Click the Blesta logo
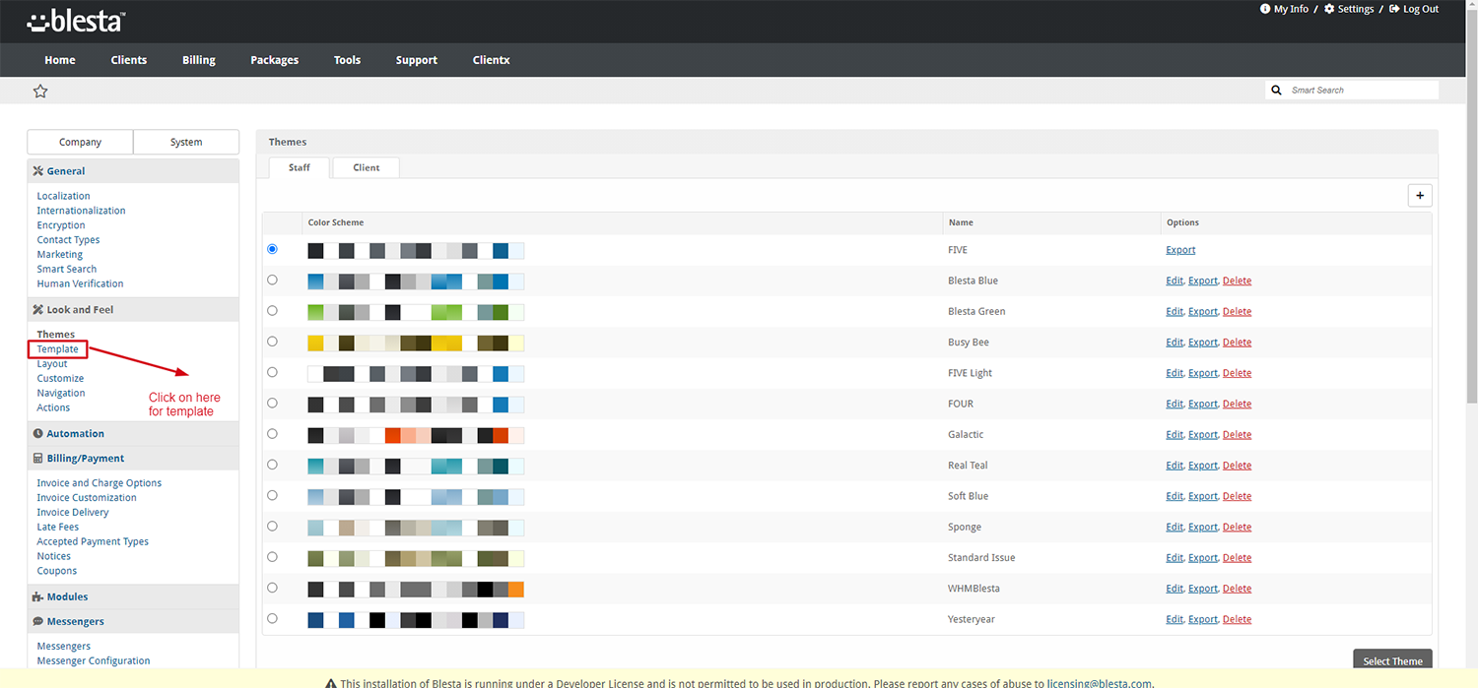The width and height of the screenshot is (1478, 688). pyautogui.click(x=76, y=21)
